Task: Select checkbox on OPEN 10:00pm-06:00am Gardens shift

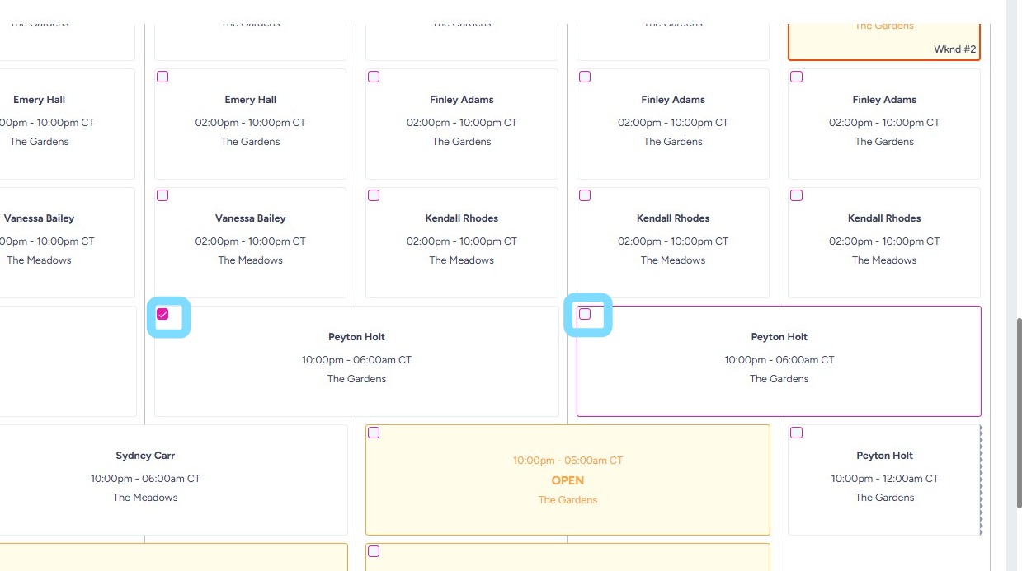Action: (374, 433)
